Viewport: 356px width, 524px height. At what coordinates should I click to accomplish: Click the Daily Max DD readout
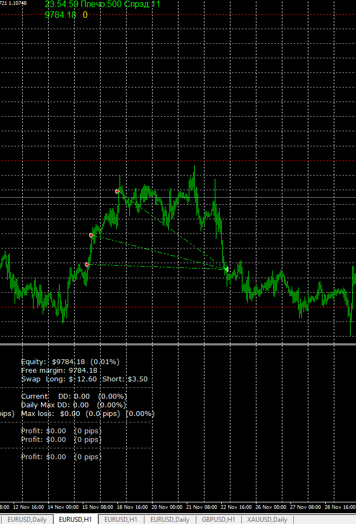74,405
